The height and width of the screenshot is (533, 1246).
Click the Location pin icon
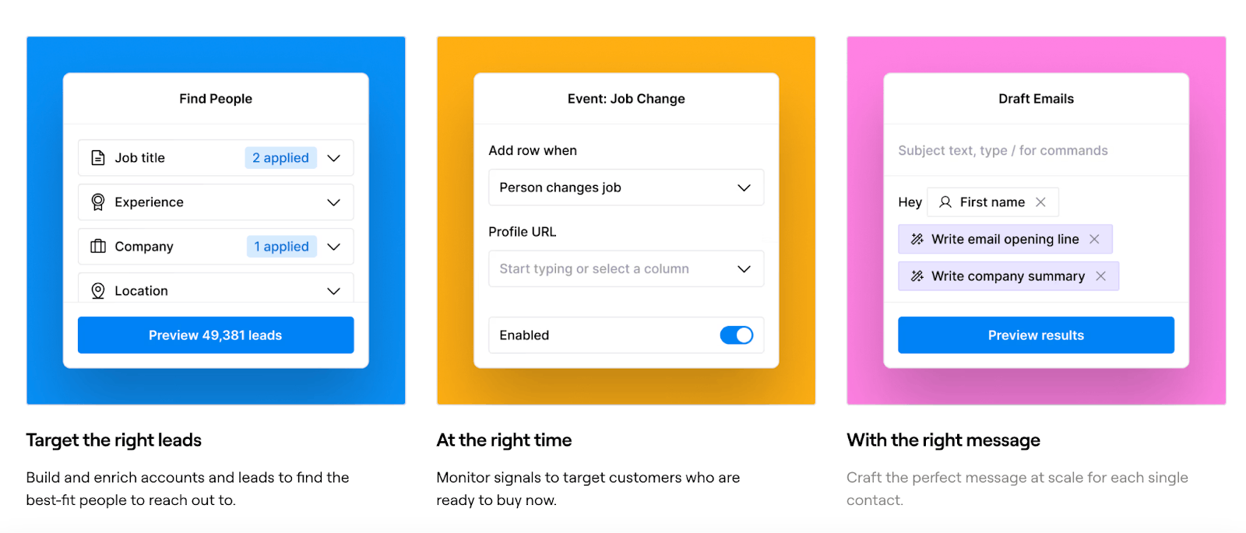(98, 291)
